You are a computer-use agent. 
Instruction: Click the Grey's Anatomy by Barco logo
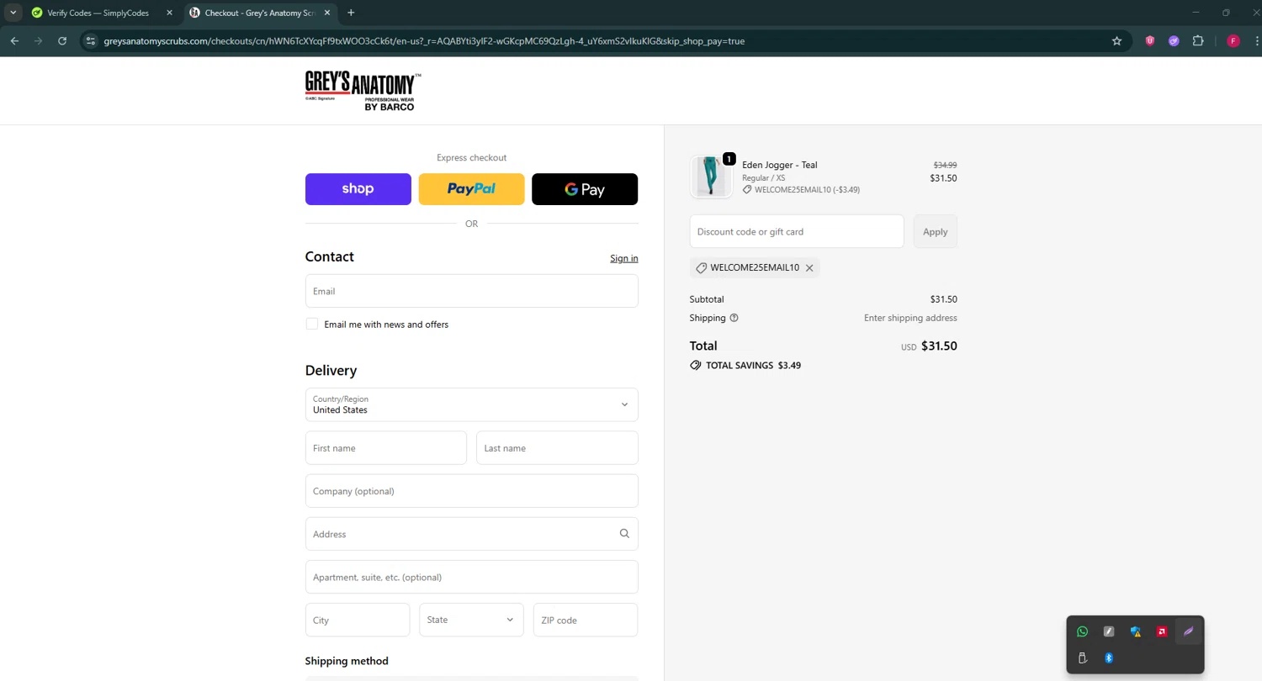pyautogui.click(x=363, y=91)
